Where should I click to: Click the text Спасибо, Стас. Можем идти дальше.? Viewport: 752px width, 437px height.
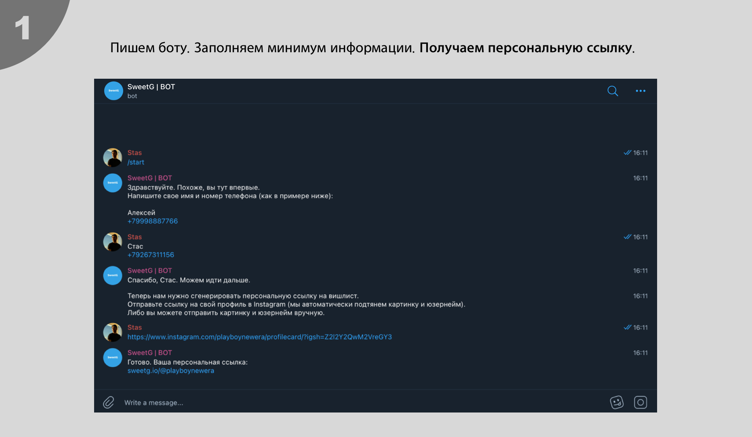(x=189, y=280)
